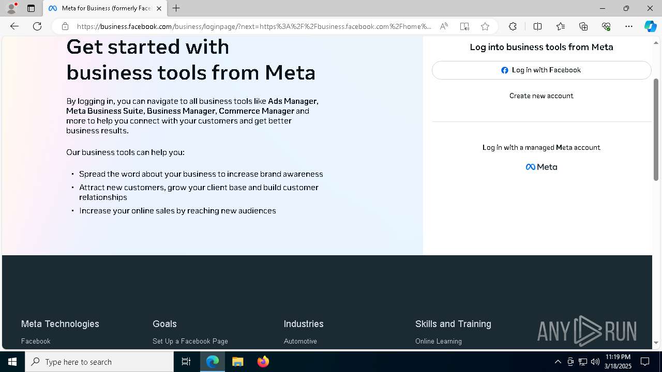The height and width of the screenshot is (372, 662).
Task: Open Browser essentials heart icon
Action: tap(606, 26)
